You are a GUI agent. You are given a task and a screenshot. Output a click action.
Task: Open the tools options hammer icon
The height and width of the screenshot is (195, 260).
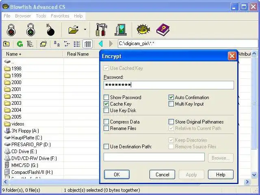(x=101, y=30)
